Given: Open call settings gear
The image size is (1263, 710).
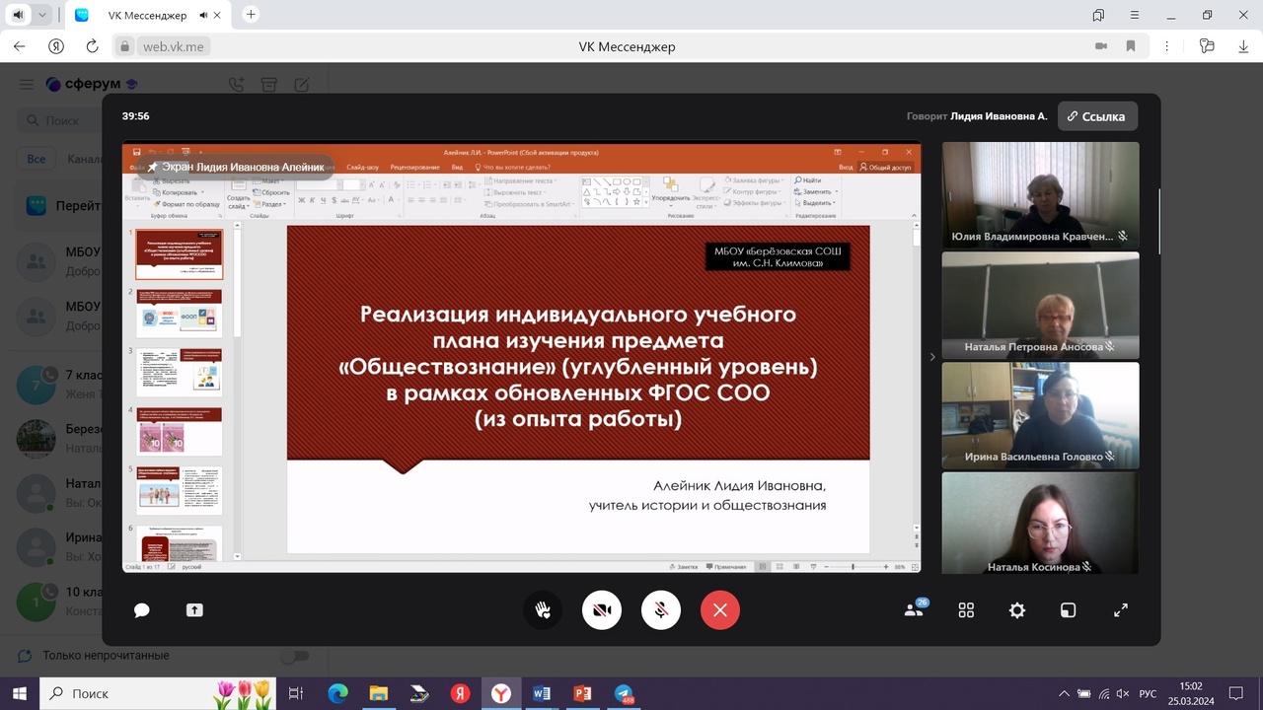Looking at the screenshot, I should pyautogui.click(x=1017, y=610).
